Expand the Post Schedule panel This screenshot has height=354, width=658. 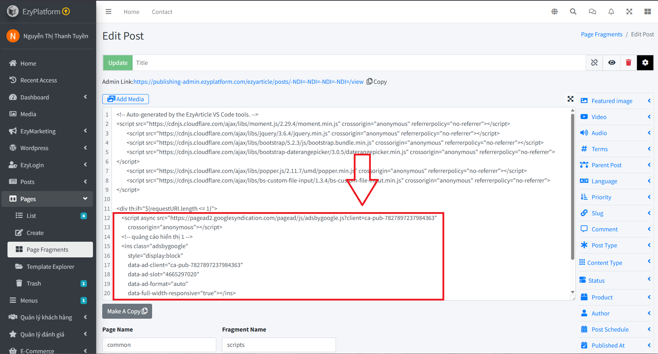coord(616,329)
